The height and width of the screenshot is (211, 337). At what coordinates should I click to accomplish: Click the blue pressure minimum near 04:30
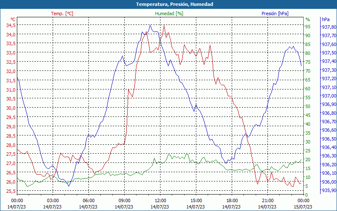click(69, 186)
